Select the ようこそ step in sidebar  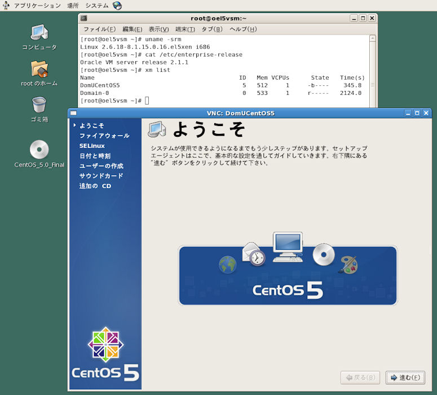pos(92,125)
